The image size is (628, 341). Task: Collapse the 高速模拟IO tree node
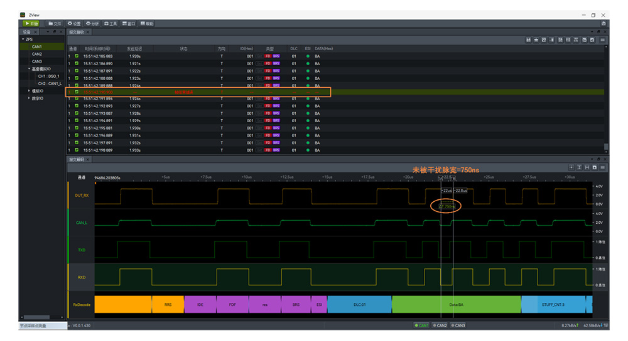(x=29, y=69)
